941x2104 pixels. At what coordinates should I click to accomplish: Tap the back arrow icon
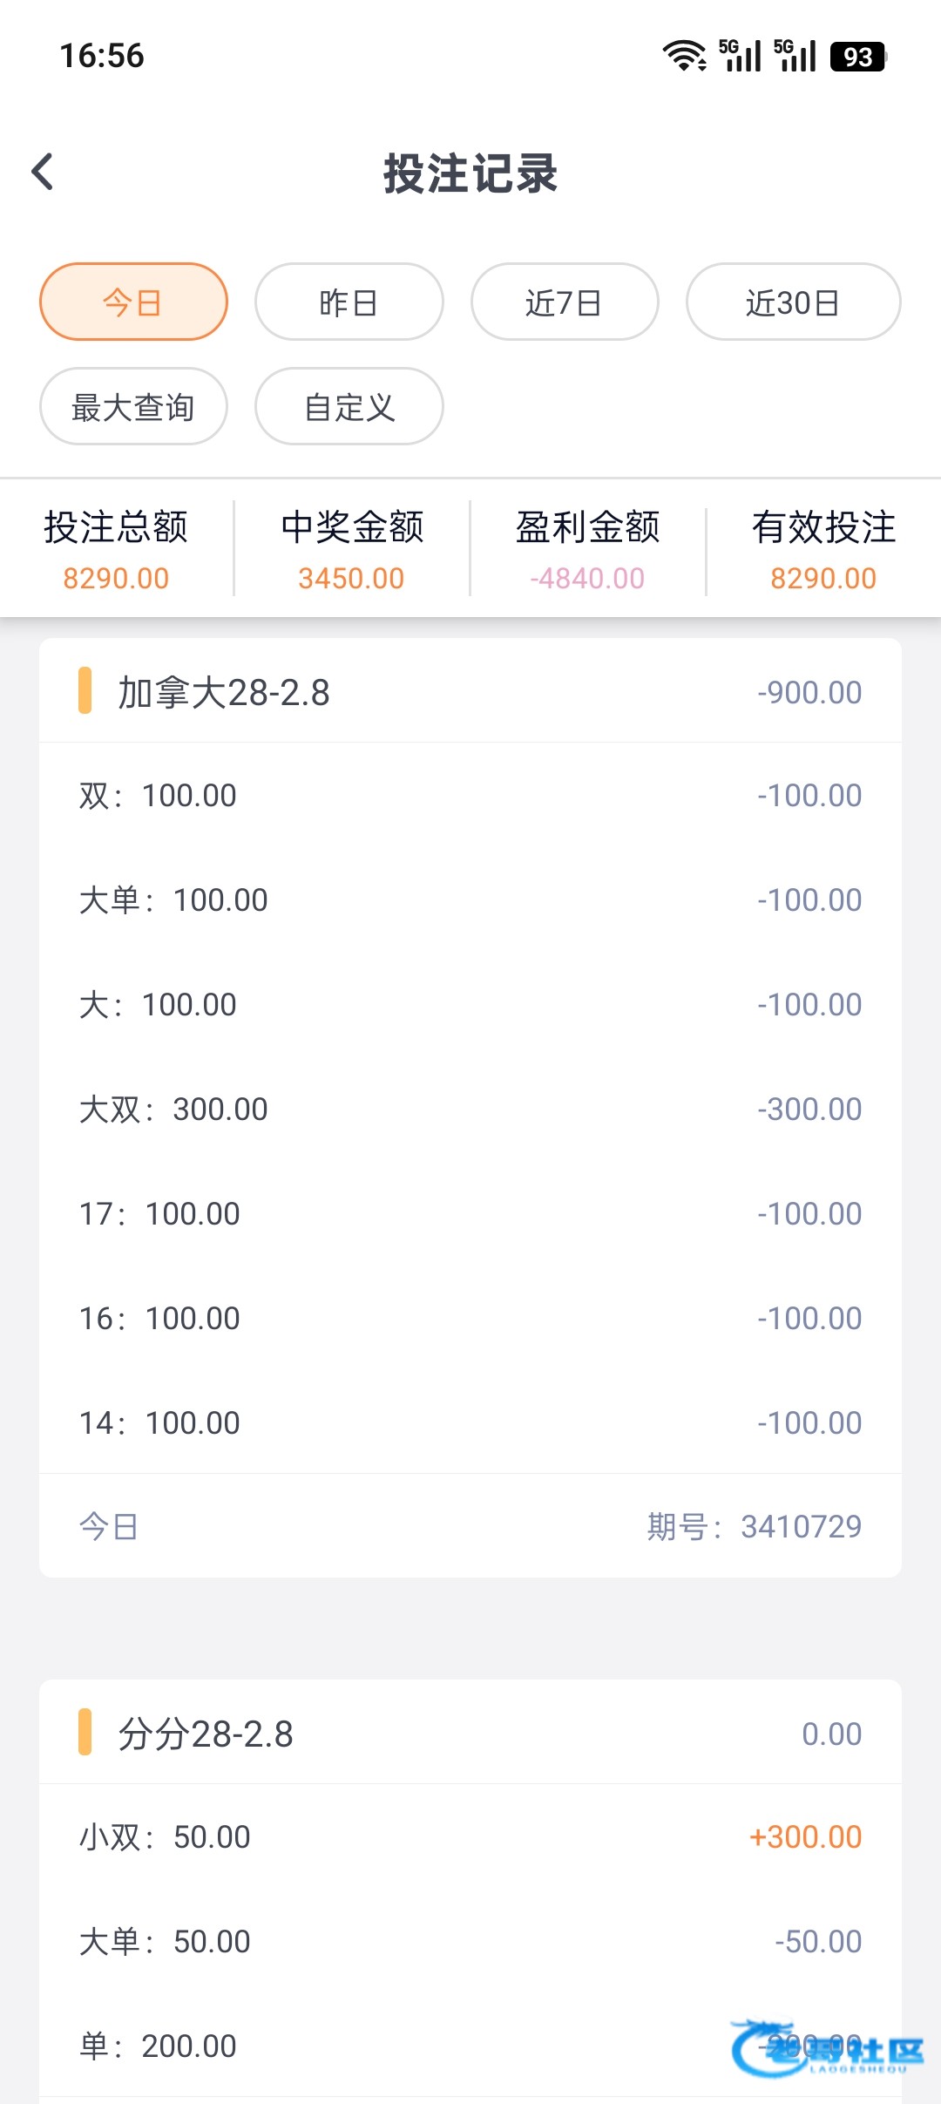(43, 172)
